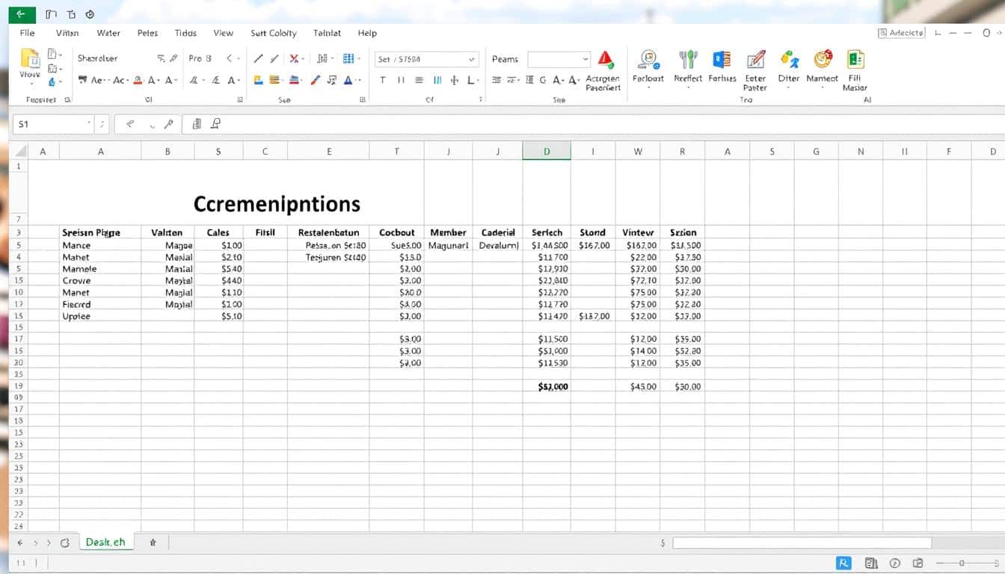This screenshot has width=1005, height=574.
Task: Click the horizontal scrollbar at bottom
Action: [x=802, y=543]
